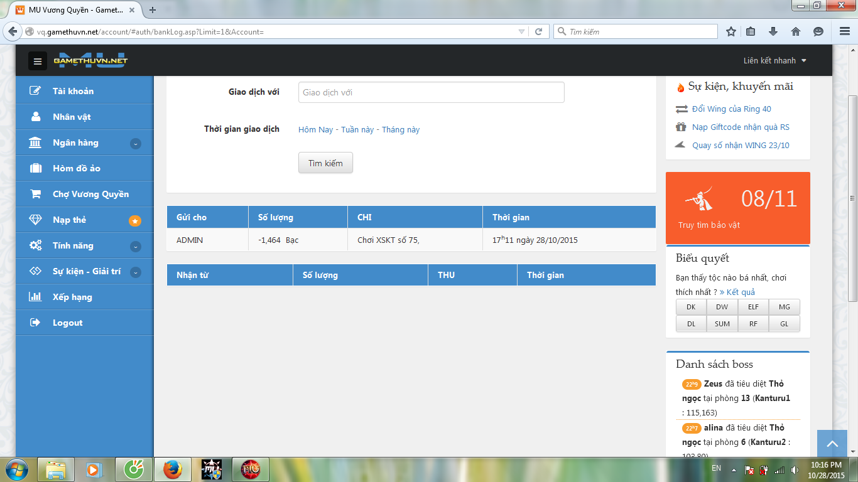Click the Giao dịch với input field

pos(431,92)
